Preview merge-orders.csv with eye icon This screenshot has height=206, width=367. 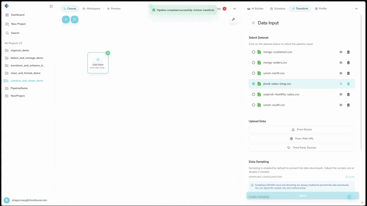[341, 63]
